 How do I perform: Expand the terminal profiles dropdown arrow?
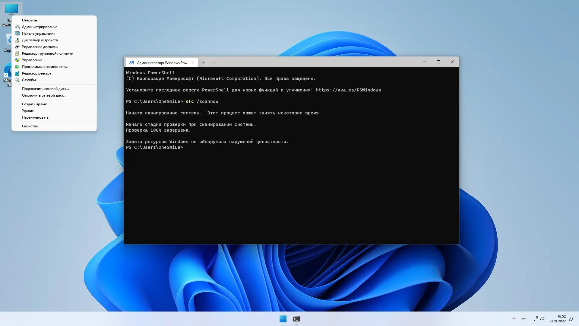pos(214,62)
